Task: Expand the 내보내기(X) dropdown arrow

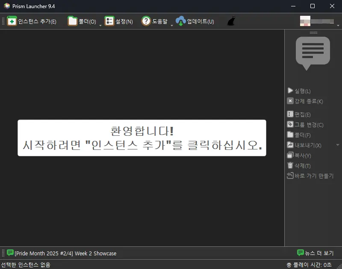Action: pos(338,145)
